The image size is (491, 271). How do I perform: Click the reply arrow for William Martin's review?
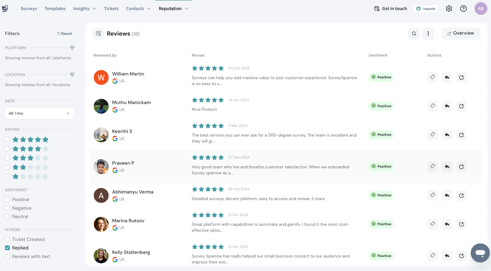[447, 77]
